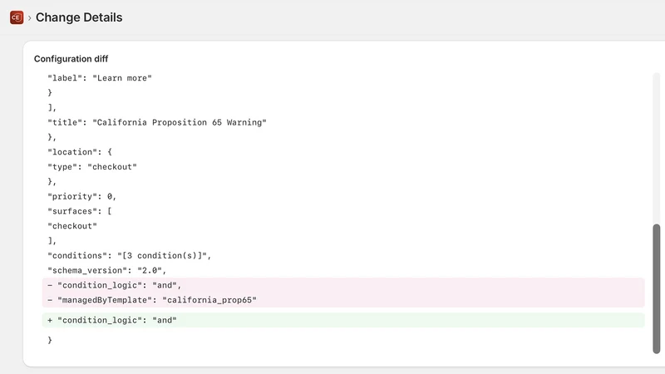665x374 pixels.
Task: Click the breadcrumb chevron before Change Details
Action: 30,17
